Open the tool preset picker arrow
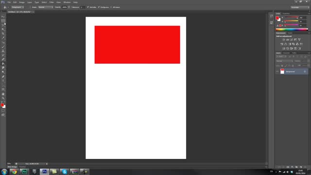Viewport: 311px width, 175px height. pyautogui.click(x=8, y=7)
